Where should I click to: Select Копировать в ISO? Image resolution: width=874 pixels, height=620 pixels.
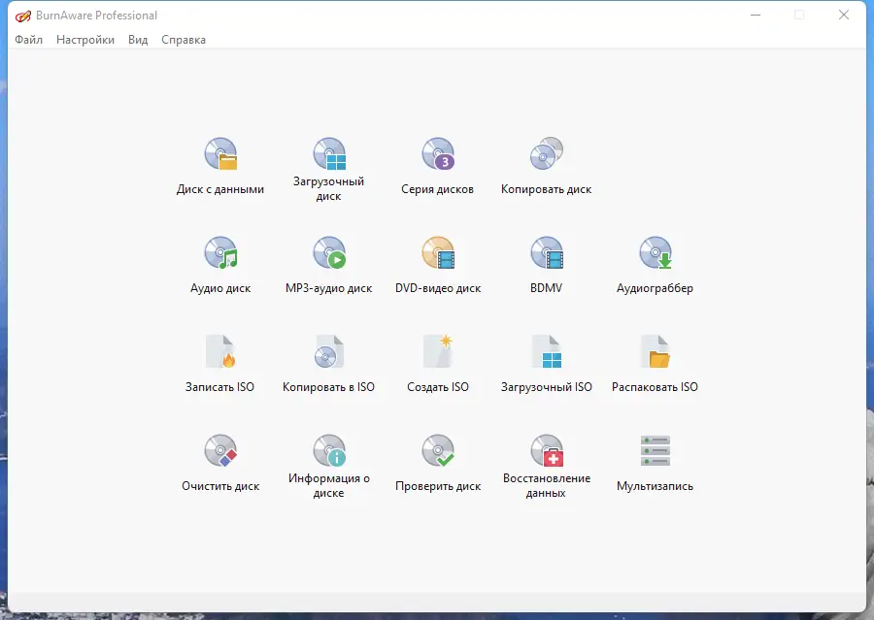point(329,363)
